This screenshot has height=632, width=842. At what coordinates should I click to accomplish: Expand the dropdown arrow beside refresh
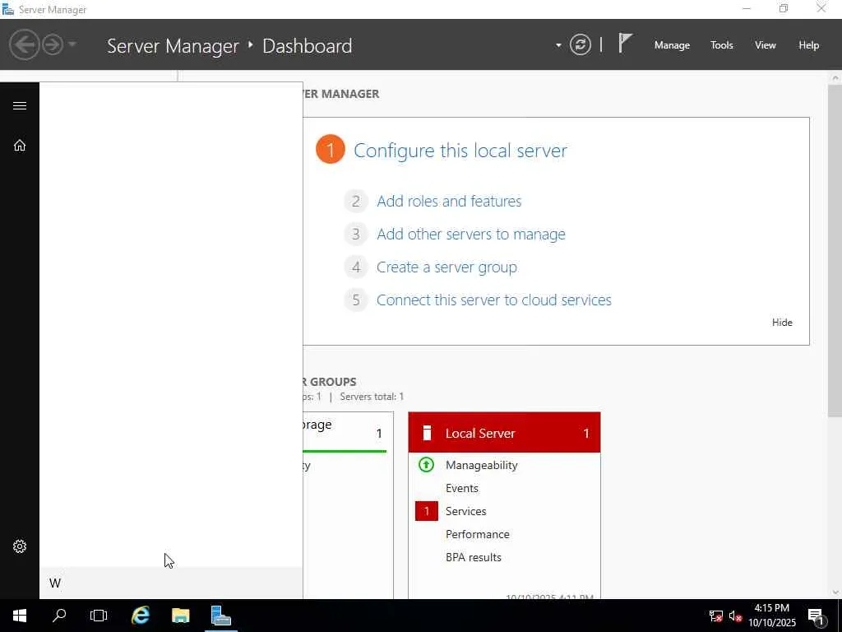pyautogui.click(x=558, y=45)
